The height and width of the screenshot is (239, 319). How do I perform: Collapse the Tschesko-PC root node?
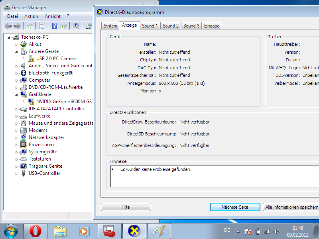pyautogui.click(x=9, y=37)
